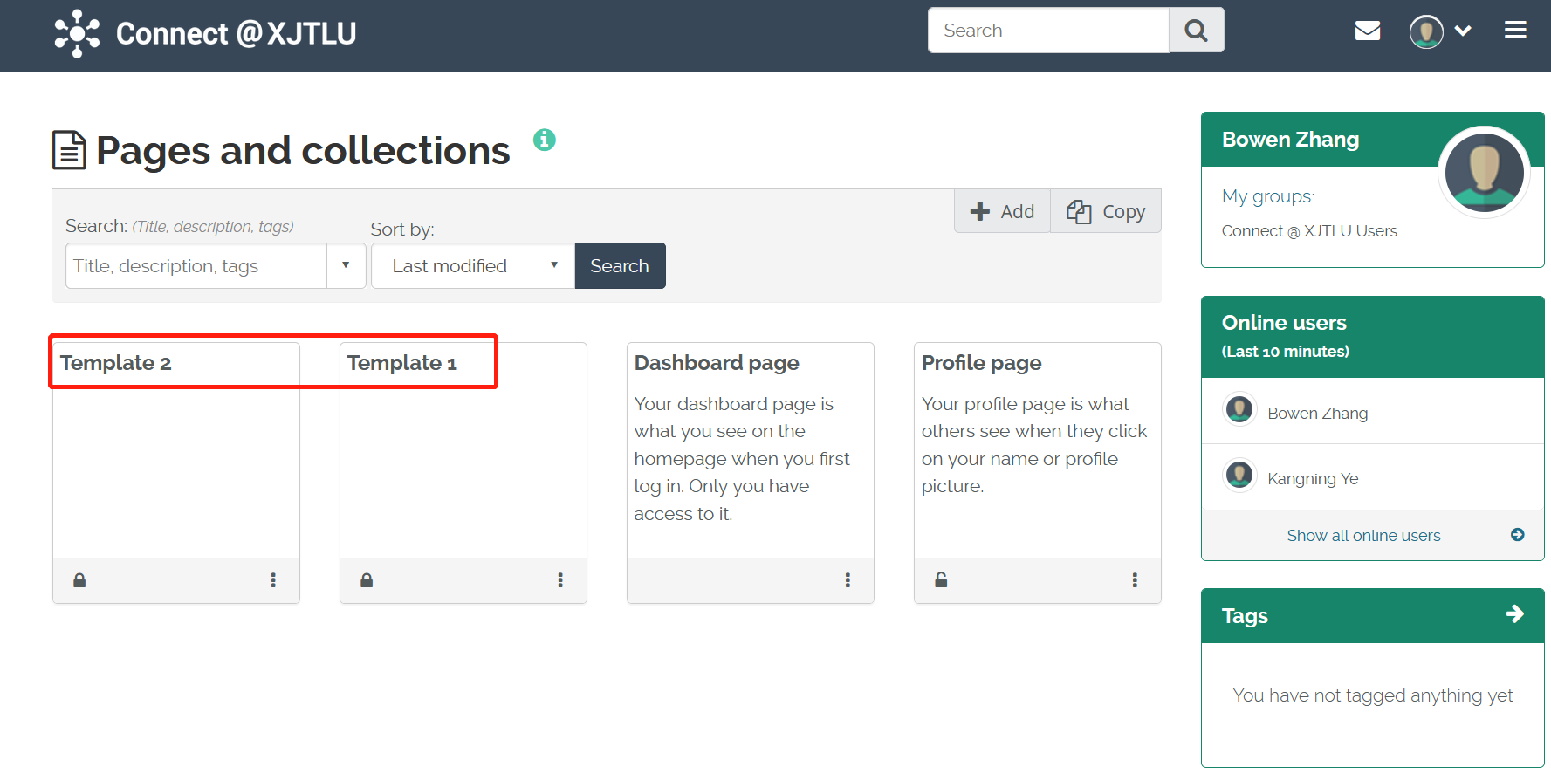The image size is (1551, 774).
Task: Open the inbox envelope icon
Action: coord(1368,31)
